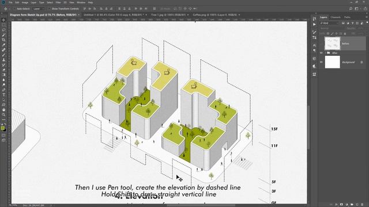This screenshot has width=369, height=207.
Task: Switch to the Paths tab
Action: 347,17
